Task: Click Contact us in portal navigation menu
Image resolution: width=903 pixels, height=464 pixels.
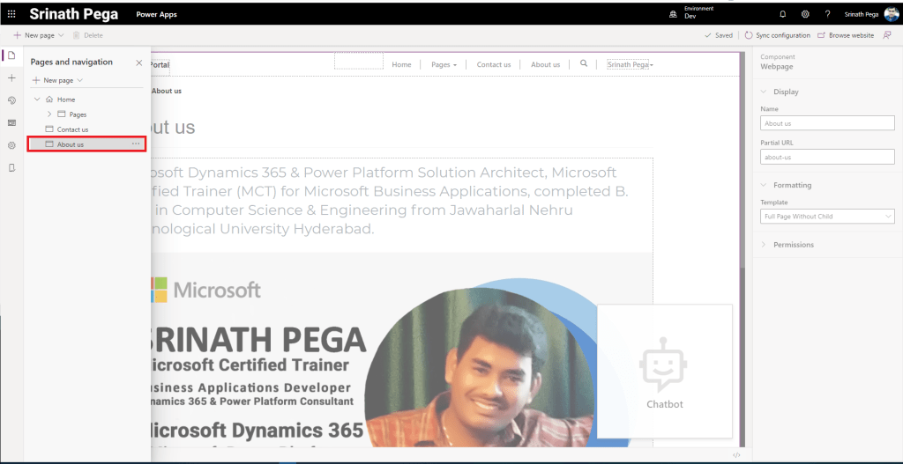Action: [x=494, y=64]
